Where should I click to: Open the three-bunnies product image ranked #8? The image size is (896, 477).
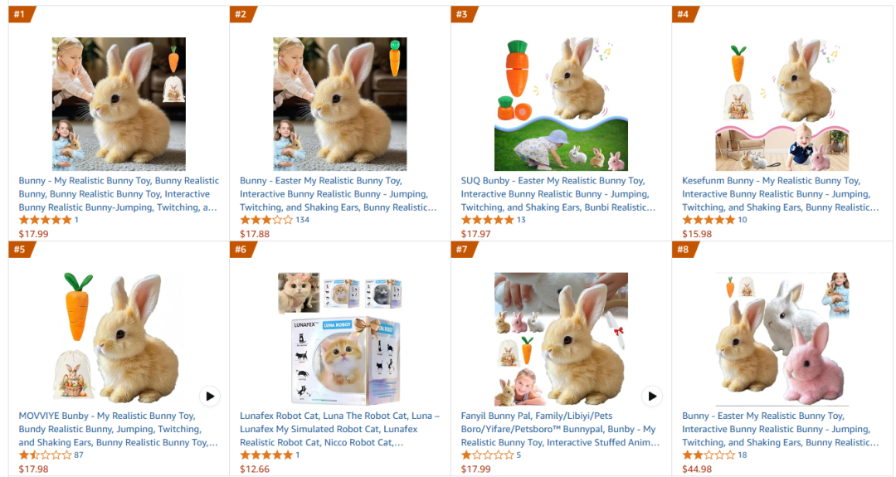(x=782, y=339)
